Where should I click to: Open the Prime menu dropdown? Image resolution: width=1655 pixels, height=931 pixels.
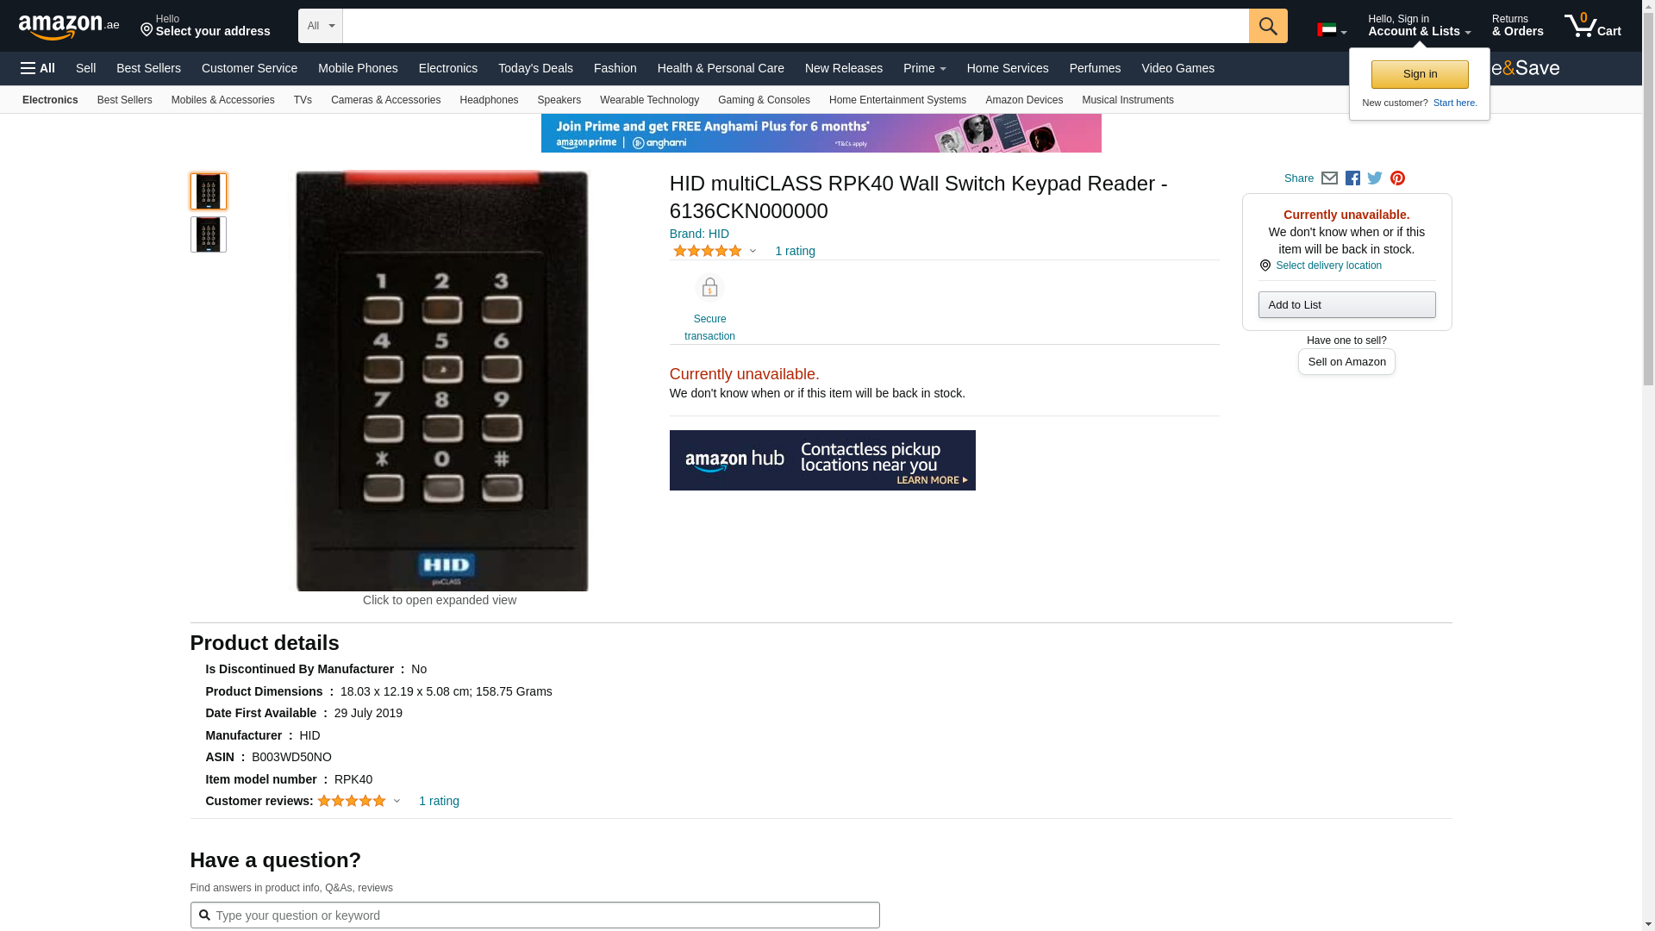click(x=924, y=68)
